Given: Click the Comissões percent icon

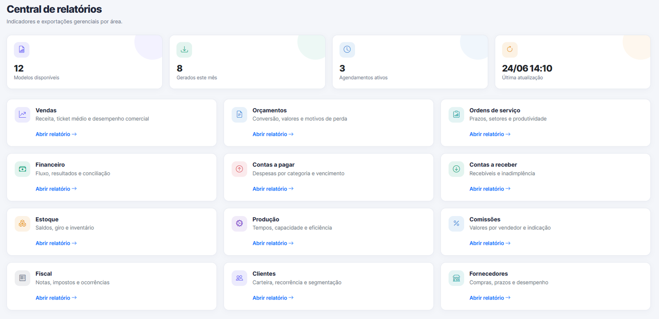Looking at the screenshot, I should [456, 224].
